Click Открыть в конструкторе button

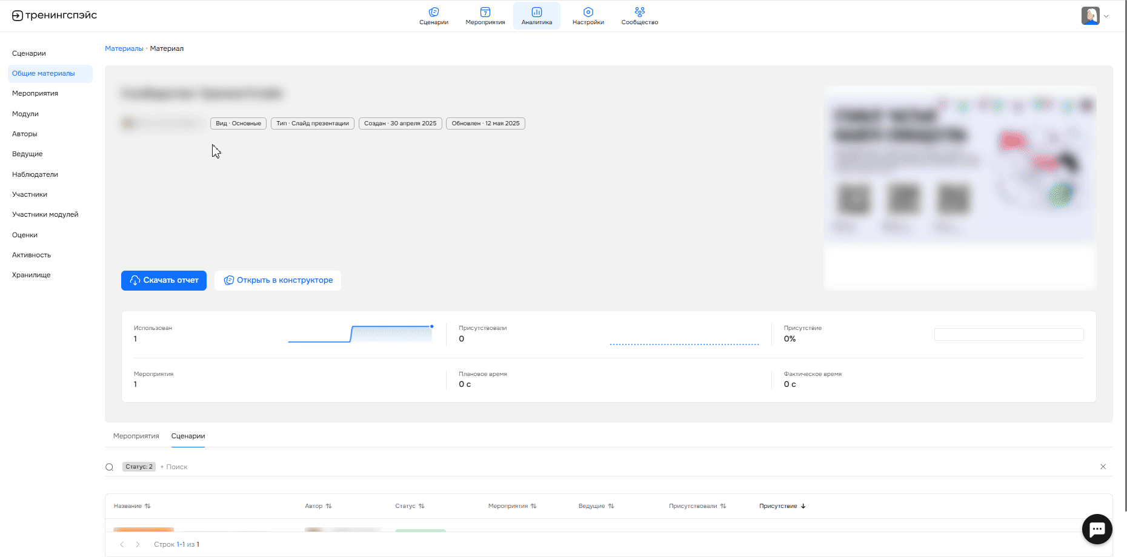pos(278,280)
